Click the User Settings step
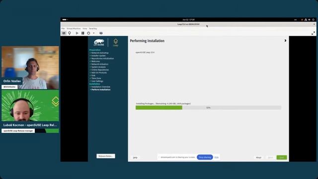Viewport: 318px width, 179px height. 97,81
